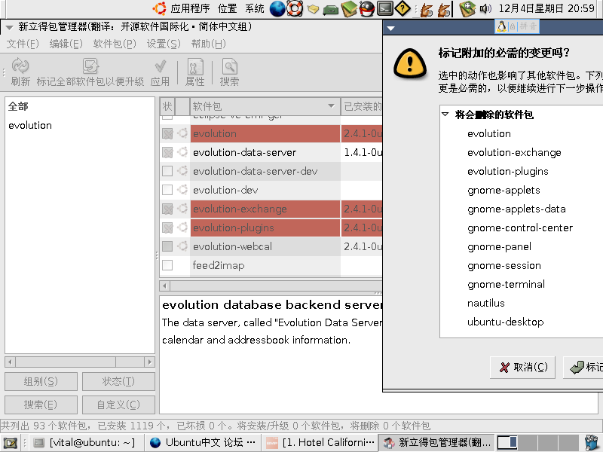Click the Ubuntu logo in the evolution-webcal row
Screen dimensions: 603x452
pyautogui.click(x=182, y=246)
